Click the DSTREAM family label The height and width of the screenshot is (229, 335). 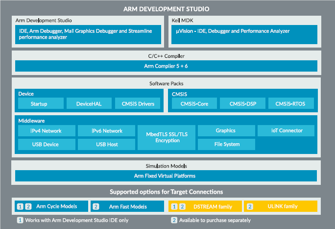tap(213, 206)
